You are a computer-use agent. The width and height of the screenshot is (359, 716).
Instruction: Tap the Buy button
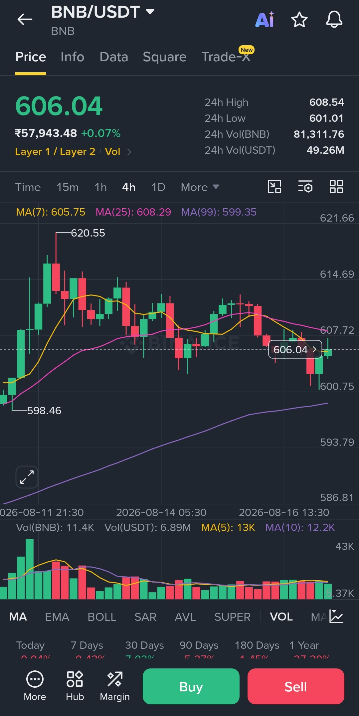[x=191, y=686]
